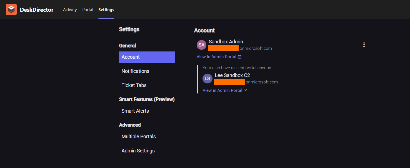Open Notifications settings
The width and height of the screenshot is (410, 168).
click(135, 71)
